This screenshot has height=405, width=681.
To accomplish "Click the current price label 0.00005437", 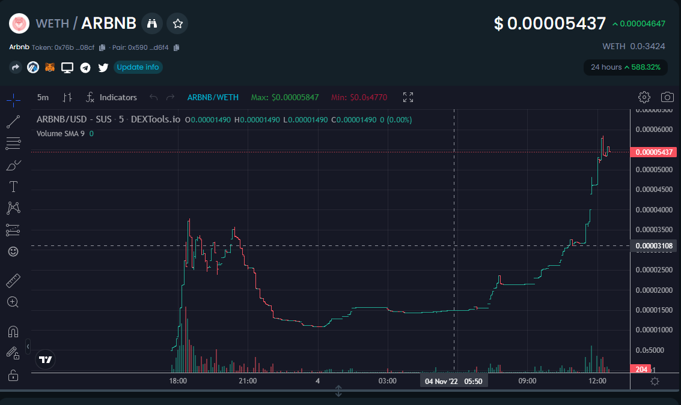I will click(x=653, y=152).
